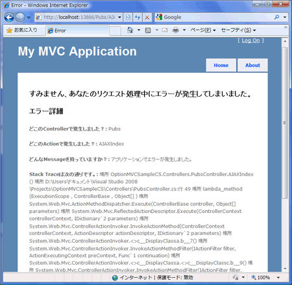Open the recent pages dropdown beside Forward
The width and height of the screenshot is (292, 285).
click(x=29, y=18)
